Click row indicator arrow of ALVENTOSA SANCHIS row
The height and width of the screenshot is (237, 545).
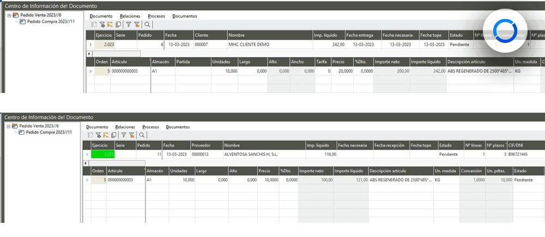coord(87,154)
